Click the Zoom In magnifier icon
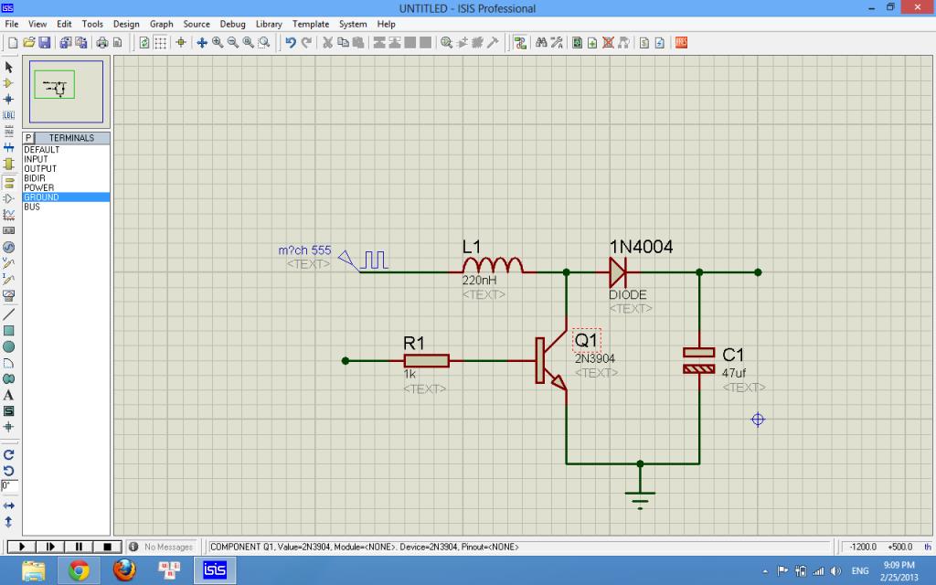The width and height of the screenshot is (936, 585). coord(218,42)
